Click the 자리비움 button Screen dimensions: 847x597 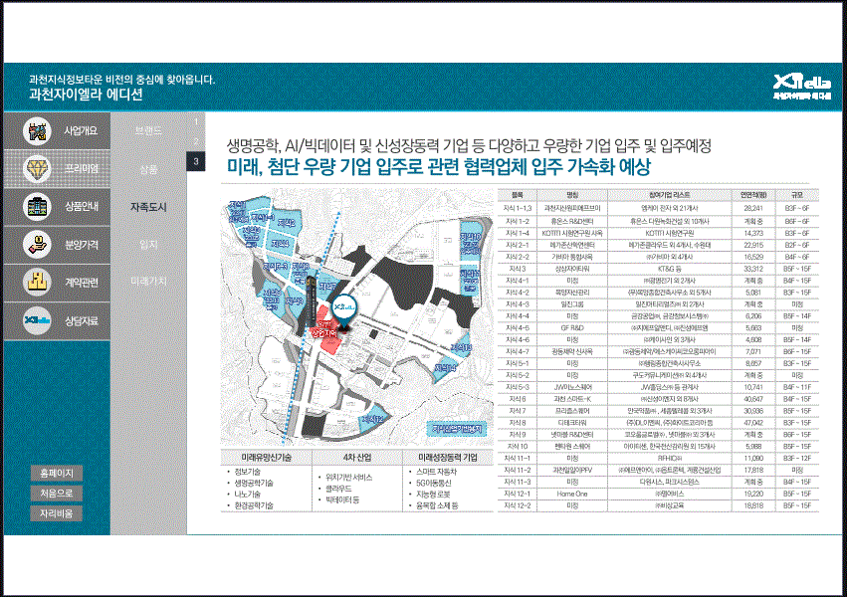point(57,512)
